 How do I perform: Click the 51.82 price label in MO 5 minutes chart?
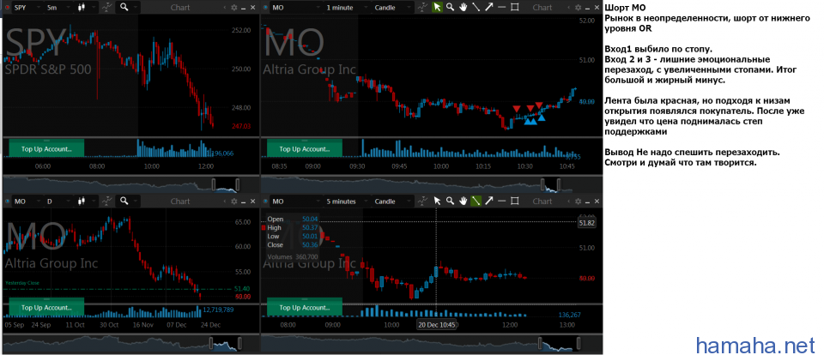586,223
